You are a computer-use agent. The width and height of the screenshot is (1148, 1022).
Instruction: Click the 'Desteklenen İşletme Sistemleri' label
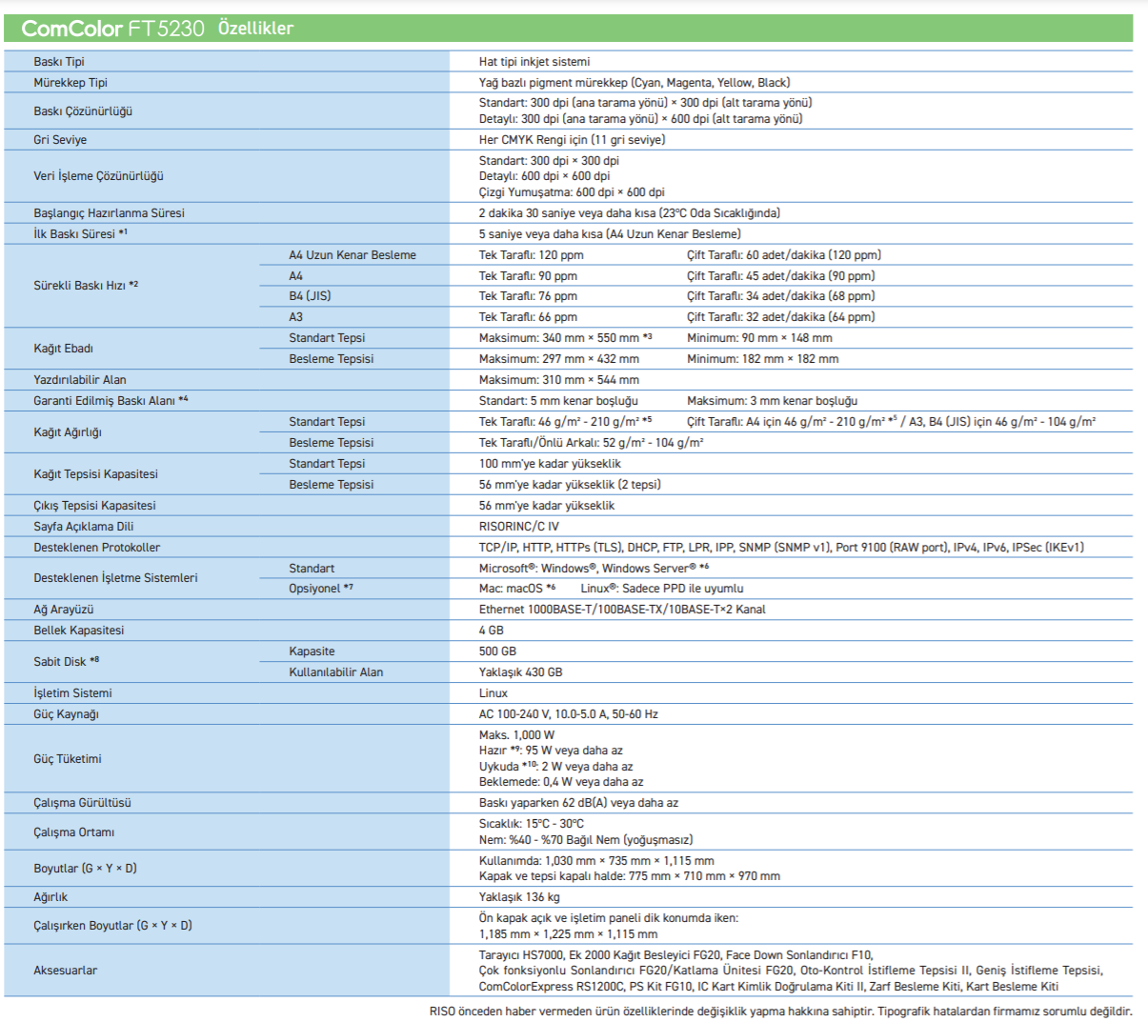(x=116, y=578)
